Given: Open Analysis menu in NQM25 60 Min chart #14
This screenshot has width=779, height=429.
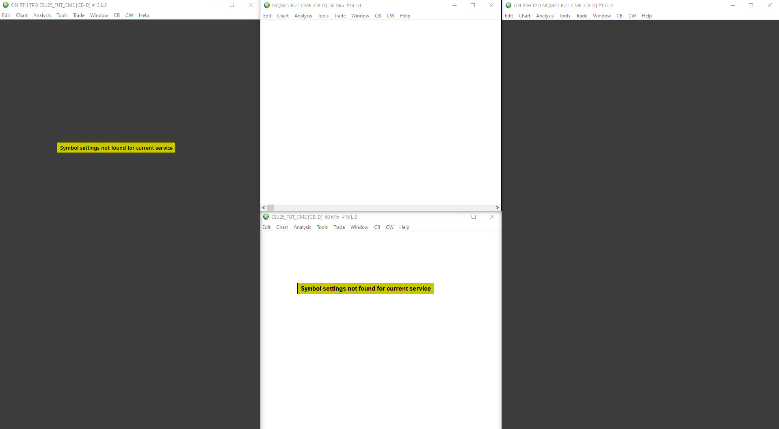Looking at the screenshot, I should coord(303,16).
